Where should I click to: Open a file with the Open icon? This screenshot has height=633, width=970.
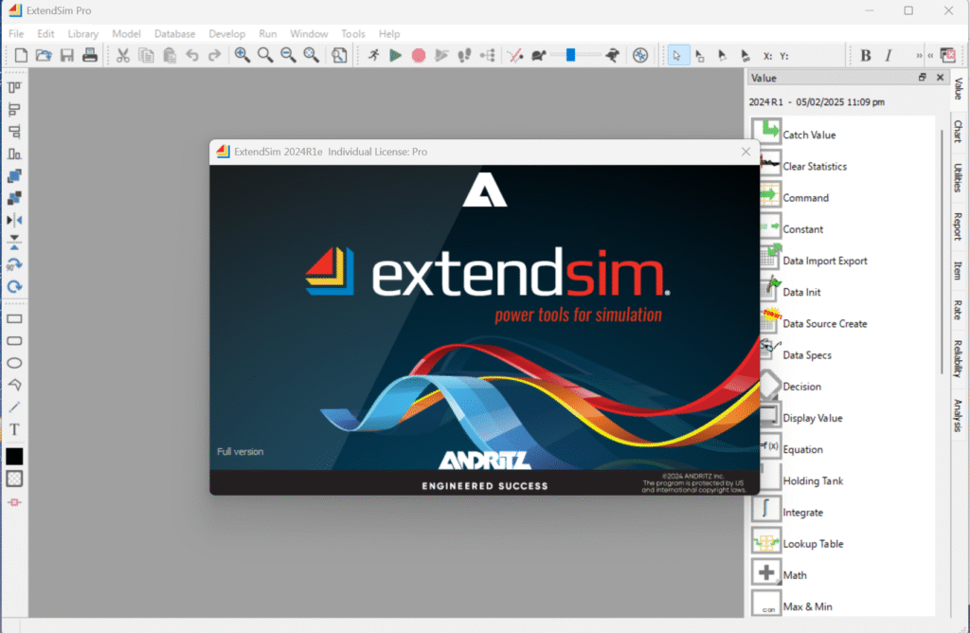pyautogui.click(x=44, y=56)
